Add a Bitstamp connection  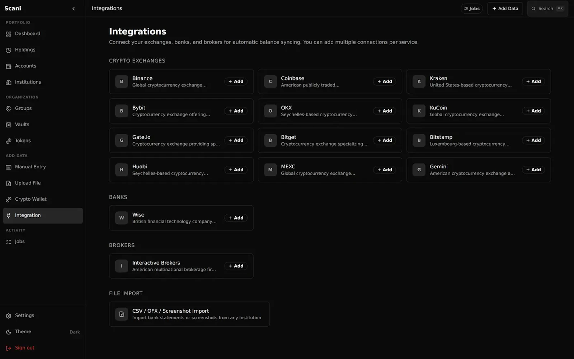533,140
